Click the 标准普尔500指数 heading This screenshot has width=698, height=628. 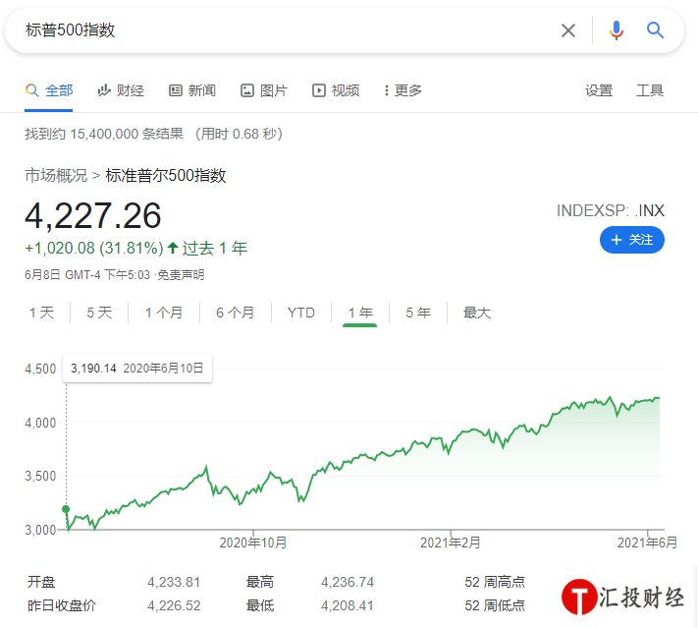tap(166, 175)
